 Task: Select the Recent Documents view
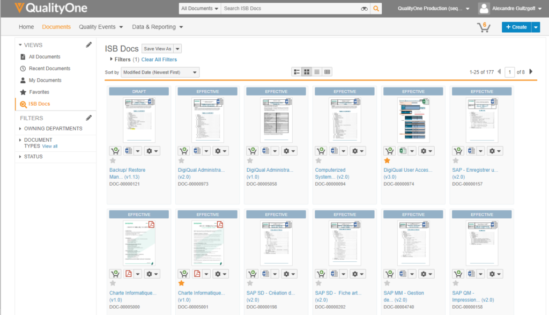(x=49, y=69)
